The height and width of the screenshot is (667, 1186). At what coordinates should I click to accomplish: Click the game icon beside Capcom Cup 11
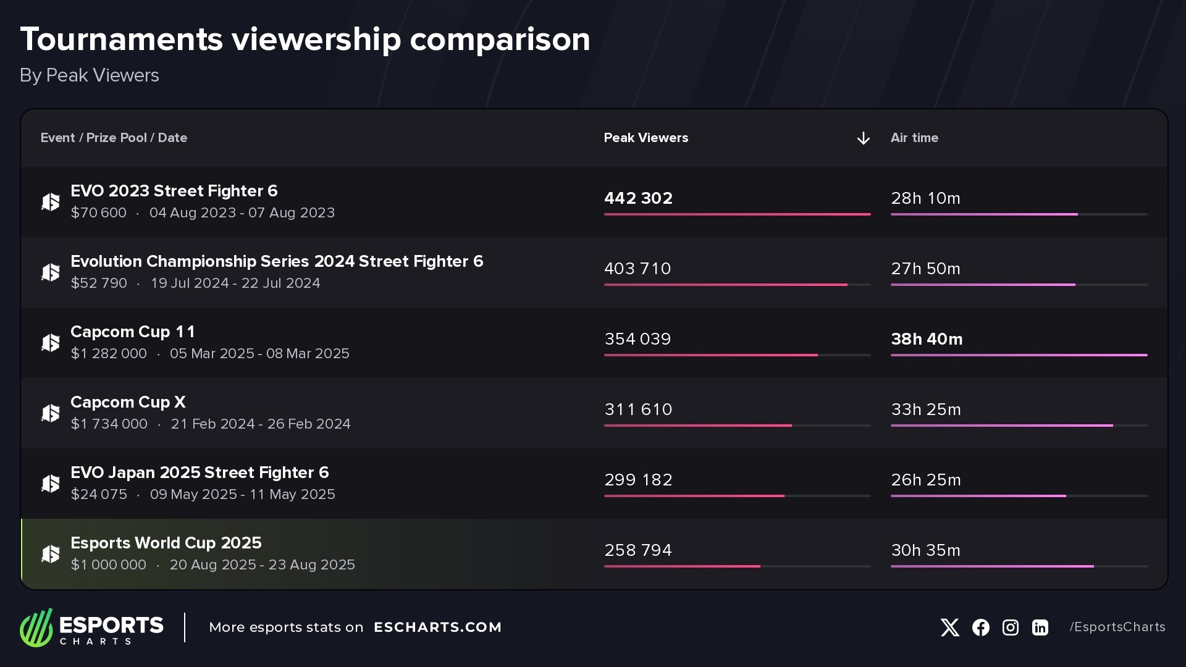[51, 343]
